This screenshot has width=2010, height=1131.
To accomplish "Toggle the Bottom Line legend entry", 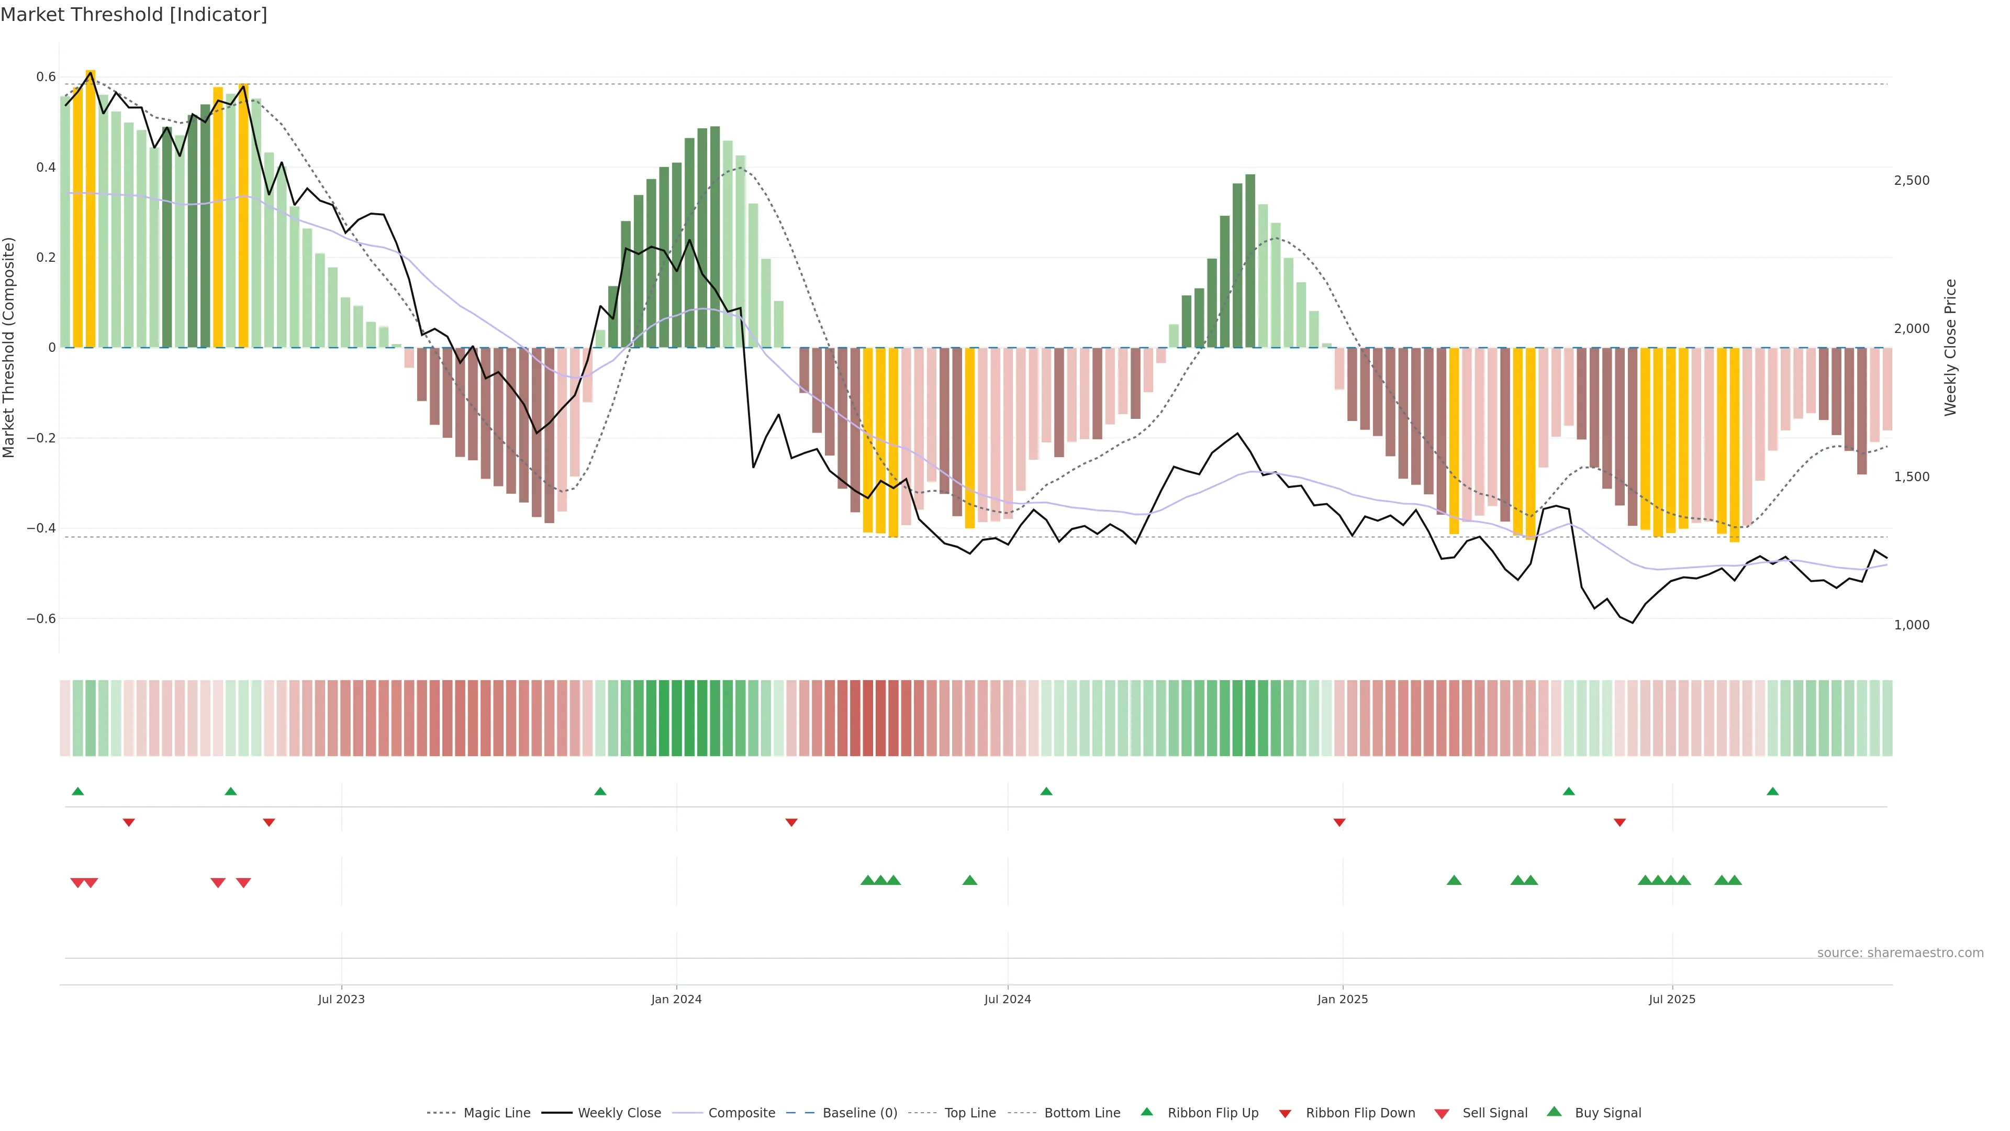I will click(x=1081, y=1112).
